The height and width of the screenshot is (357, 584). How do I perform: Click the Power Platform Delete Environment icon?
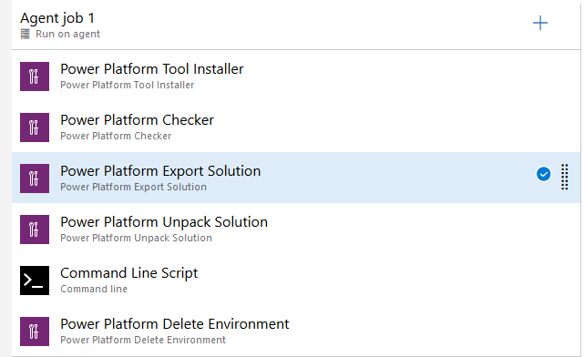pos(35,331)
